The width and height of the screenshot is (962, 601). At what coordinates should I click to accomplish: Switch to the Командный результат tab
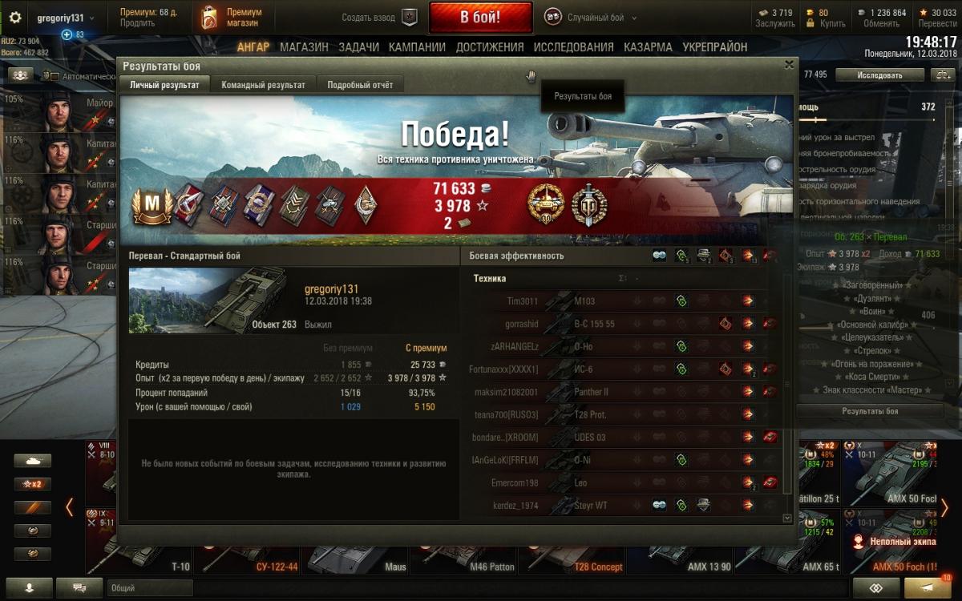pos(263,85)
